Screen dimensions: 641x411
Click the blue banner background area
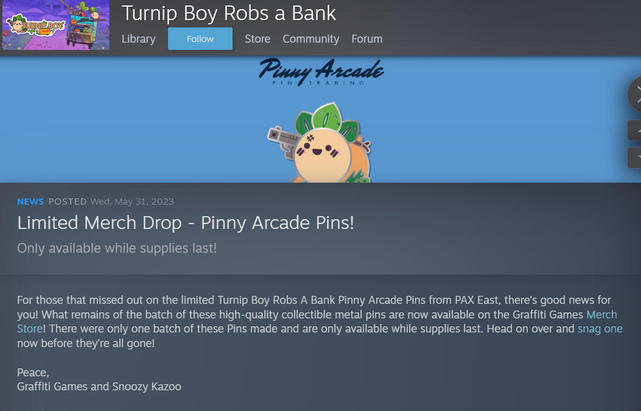(122, 122)
